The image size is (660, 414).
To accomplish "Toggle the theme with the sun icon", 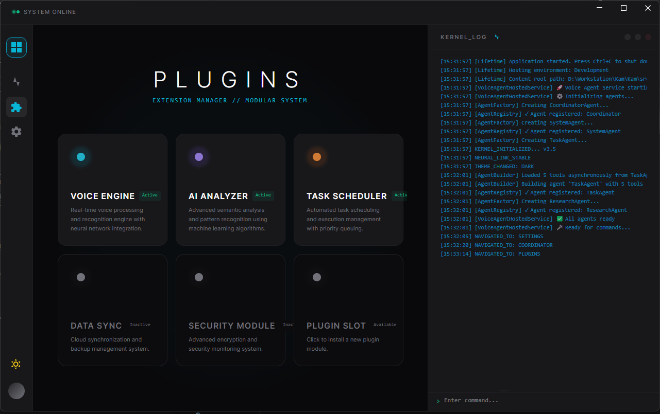I will tap(16, 364).
